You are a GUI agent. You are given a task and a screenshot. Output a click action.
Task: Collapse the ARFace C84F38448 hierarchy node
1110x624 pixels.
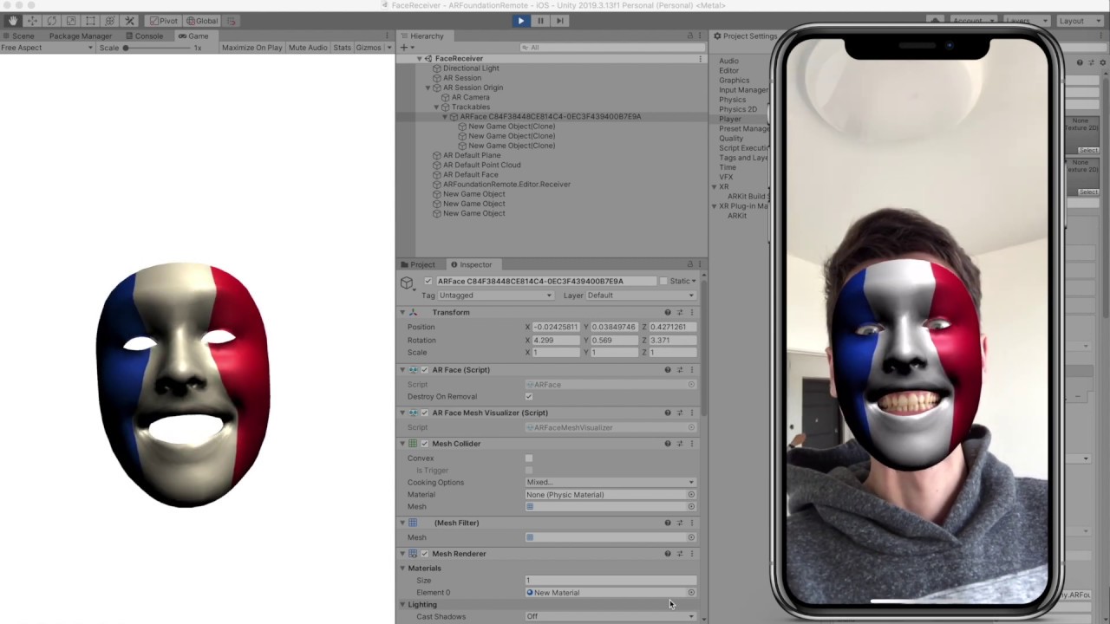(x=445, y=116)
